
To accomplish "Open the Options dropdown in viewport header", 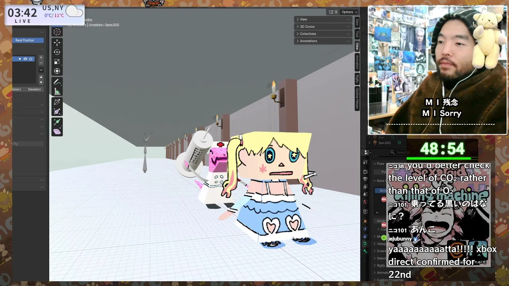I will coord(349,12).
